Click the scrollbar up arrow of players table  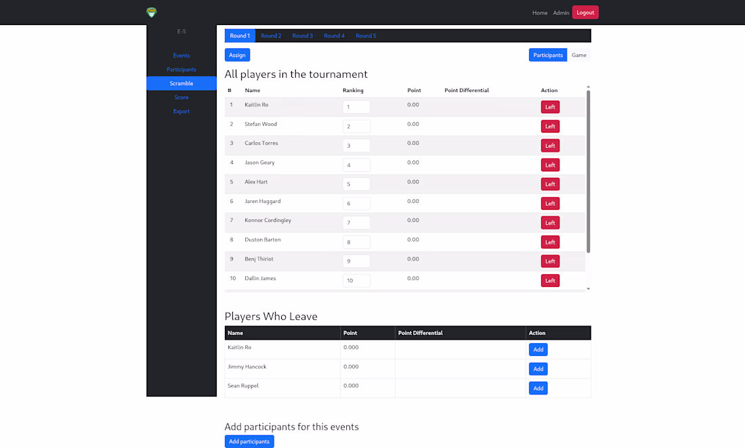tap(588, 87)
